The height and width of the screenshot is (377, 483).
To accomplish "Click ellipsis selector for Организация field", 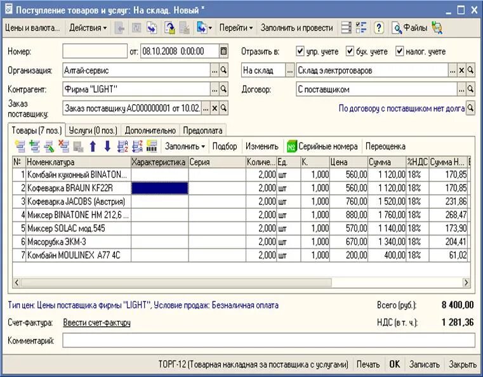I will tap(215, 70).
